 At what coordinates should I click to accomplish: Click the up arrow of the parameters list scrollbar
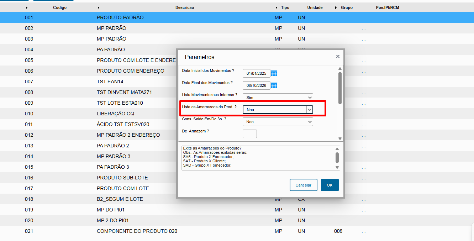(340, 69)
